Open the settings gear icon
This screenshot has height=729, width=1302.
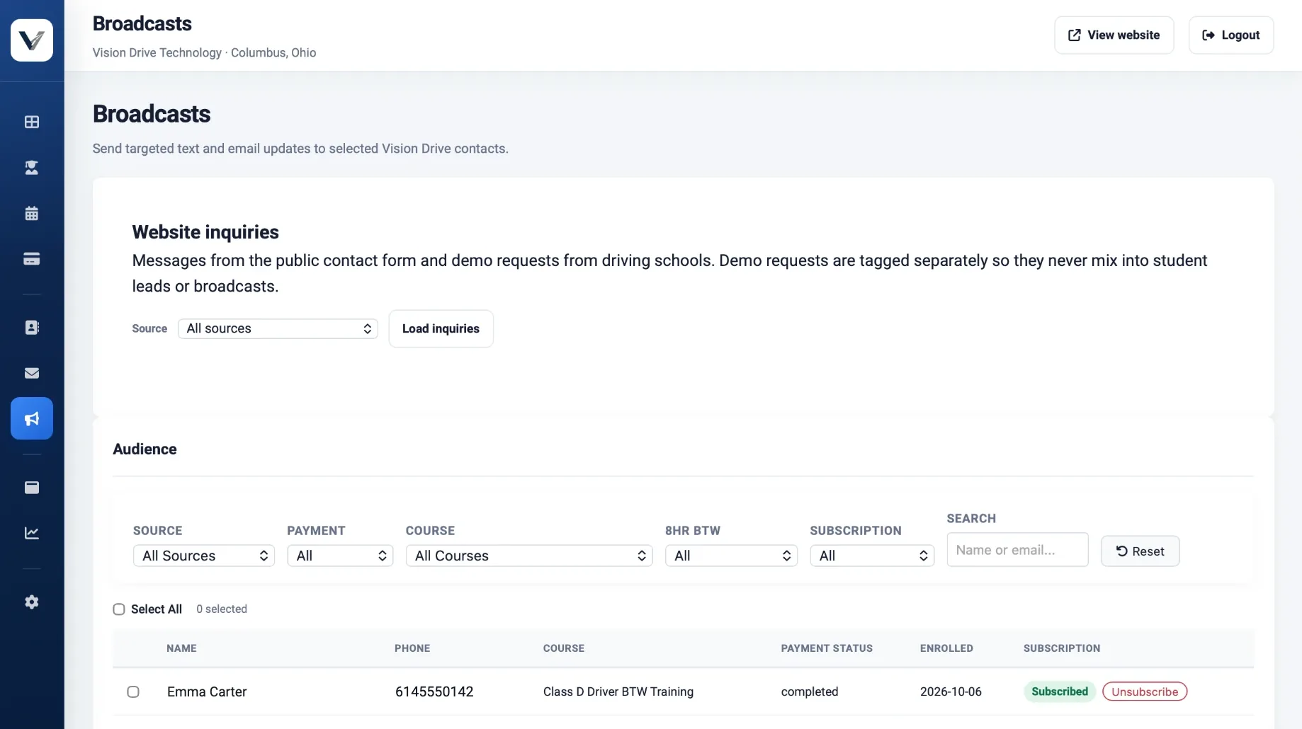tap(32, 602)
